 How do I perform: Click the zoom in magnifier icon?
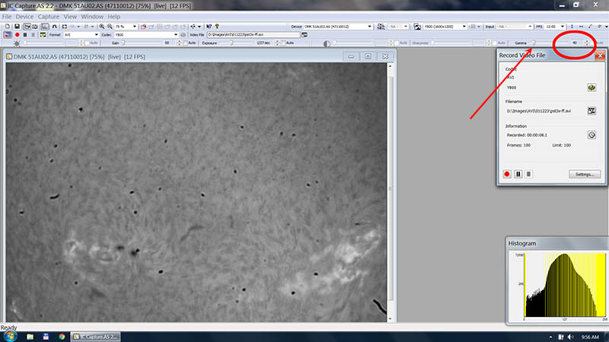click(103, 26)
